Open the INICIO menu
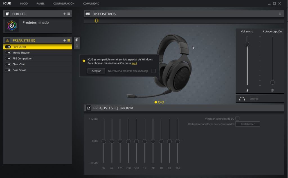The width and height of the screenshot is (288, 178). [x=24, y=3]
